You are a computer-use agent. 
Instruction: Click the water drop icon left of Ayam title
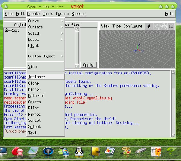pyautogui.click(x=6, y=7)
